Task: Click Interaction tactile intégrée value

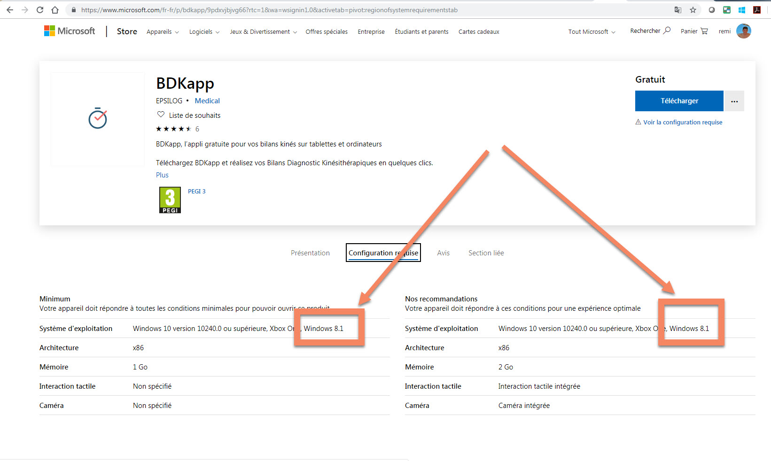Action: 539,386
